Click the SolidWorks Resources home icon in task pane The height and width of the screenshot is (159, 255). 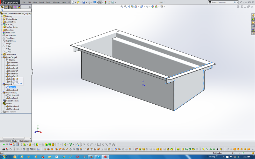coord(253,15)
